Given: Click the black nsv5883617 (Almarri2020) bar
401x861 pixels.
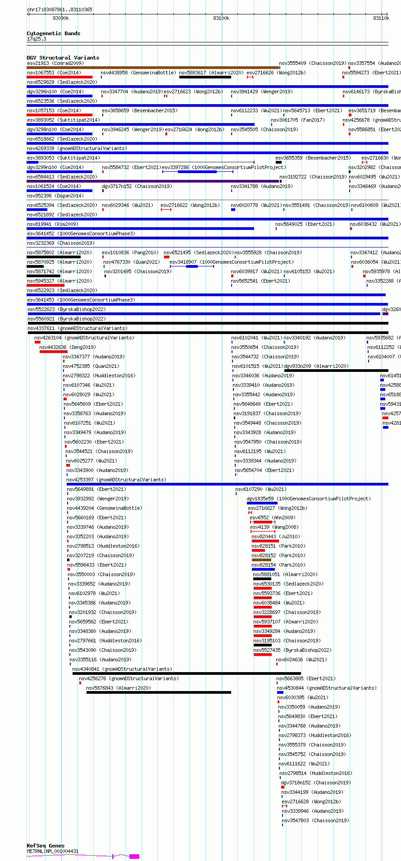Looking at the screenshot, I should [205, 77].
